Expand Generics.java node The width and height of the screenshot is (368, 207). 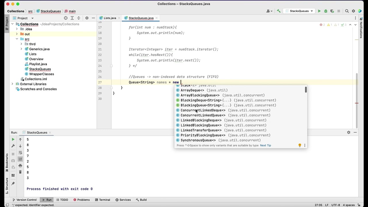click(x=21, y=49)
